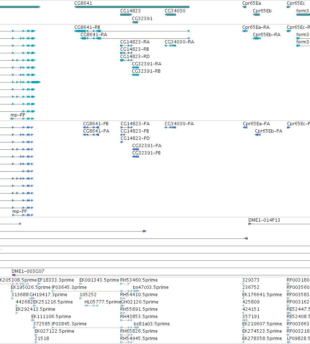Image resolution: width=310 pixels, height=344 pixels.
Task: Select protein Cpr65Ea-PA
Action: coord(256,124)
